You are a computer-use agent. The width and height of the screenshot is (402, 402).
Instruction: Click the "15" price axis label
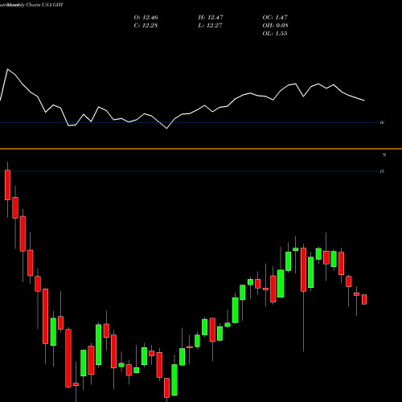tap(382, 171)
